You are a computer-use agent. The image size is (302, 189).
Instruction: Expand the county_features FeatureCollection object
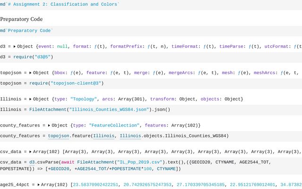coord(49,125)
